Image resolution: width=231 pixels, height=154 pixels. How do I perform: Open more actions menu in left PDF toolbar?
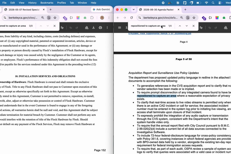(107, 28)
